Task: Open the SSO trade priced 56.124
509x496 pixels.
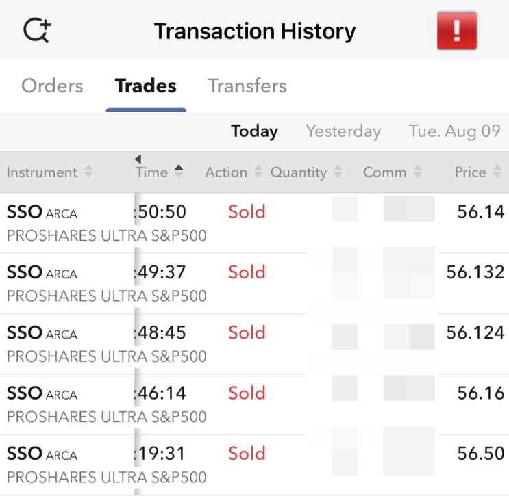Action: tap(255, 344)
